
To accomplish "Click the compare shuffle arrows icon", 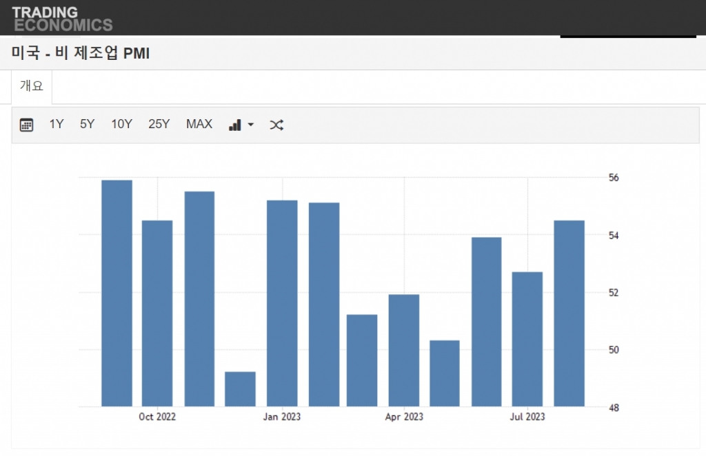I will pos(276,125).
